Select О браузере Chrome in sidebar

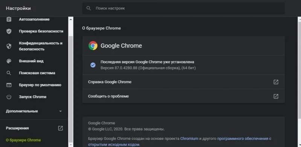pyautogui.click(x=23, y=140)
